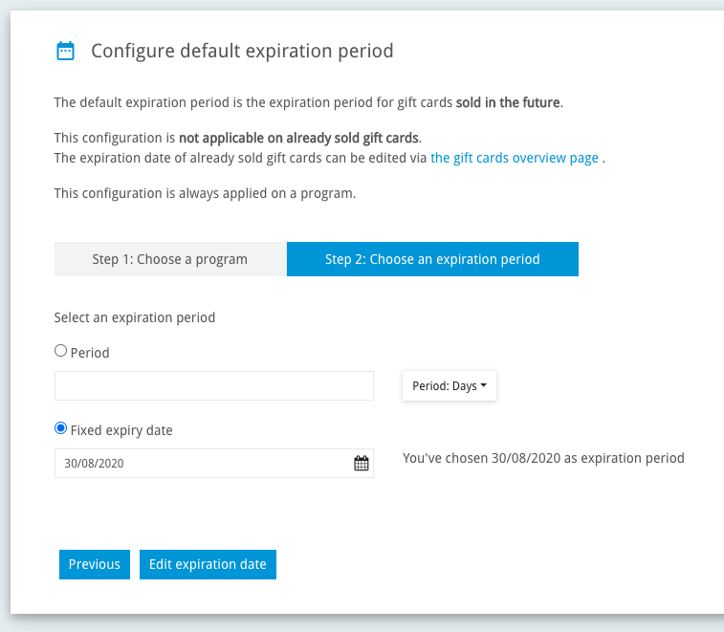Click the Period radio label text
The width and height of the screenshot is (724, 632).
coord(90,353)
